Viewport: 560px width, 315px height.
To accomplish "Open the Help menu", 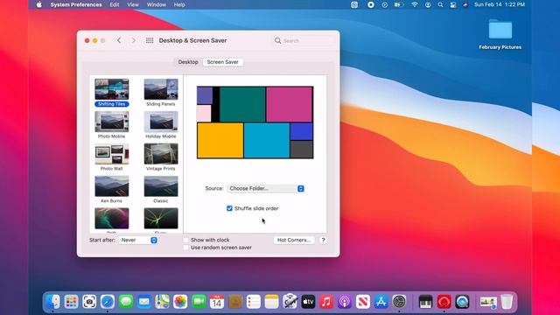I will (179, 4).
